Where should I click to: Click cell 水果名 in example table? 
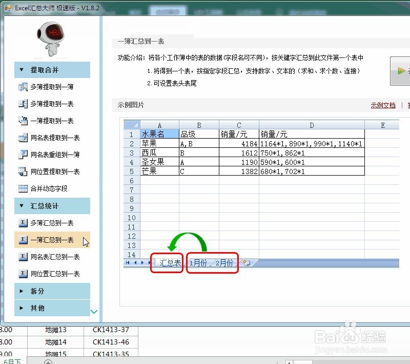click(x=159, y=135)
